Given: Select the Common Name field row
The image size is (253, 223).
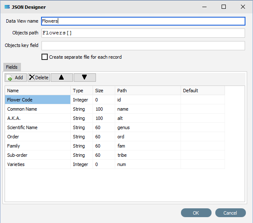Looking at the screenshot, I should click(x=115, y=109).
